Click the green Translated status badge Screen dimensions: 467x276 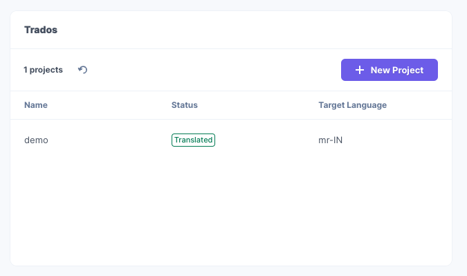coord(193,140)
